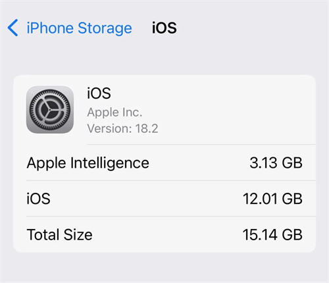329x283 pixels.
Task: Click the 3.13 GB size value
Action: (276, 163)
